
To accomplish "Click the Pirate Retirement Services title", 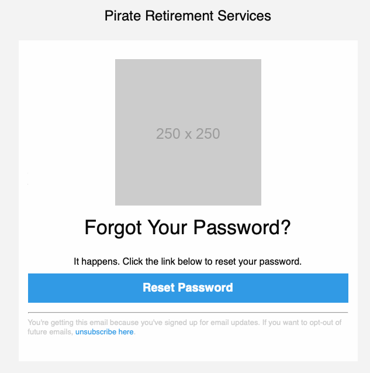I will coord(188,16).
